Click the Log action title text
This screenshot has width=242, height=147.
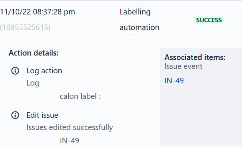44,71
